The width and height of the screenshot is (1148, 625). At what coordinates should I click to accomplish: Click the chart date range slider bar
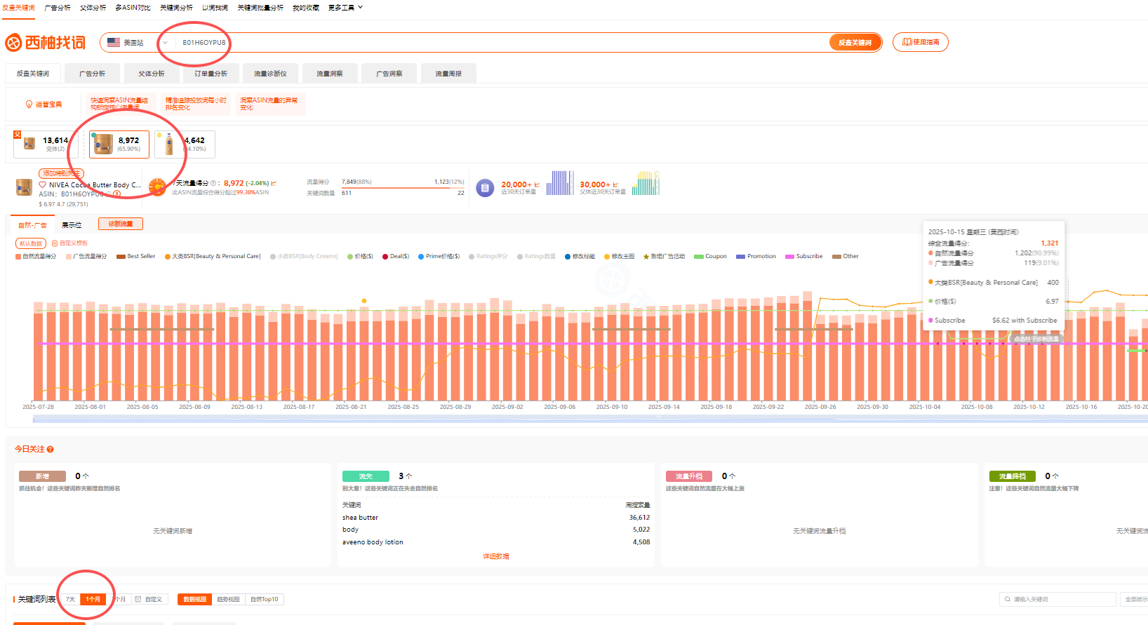(x=589, y=419)
